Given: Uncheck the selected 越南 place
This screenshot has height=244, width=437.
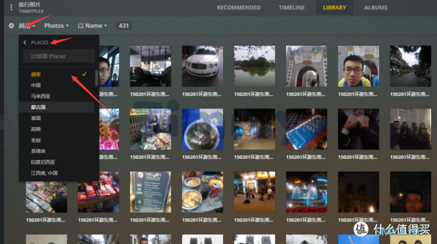Looking at the screenshot, I should 57,74.
